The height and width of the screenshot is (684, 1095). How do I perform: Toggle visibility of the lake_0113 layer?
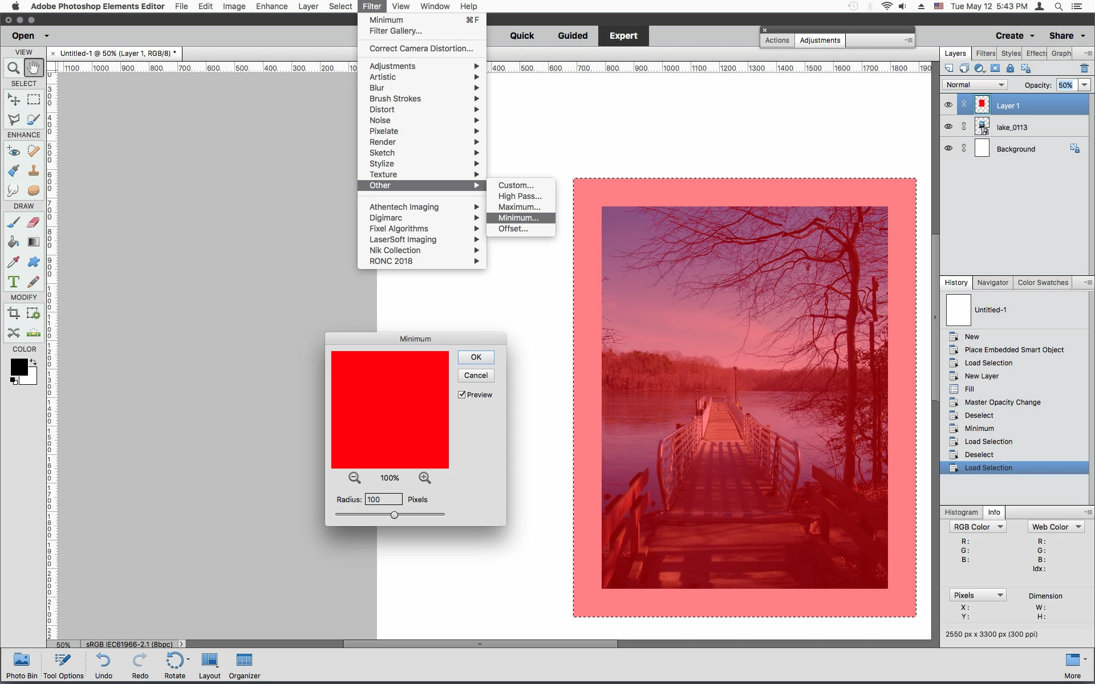tap(948, 127)
